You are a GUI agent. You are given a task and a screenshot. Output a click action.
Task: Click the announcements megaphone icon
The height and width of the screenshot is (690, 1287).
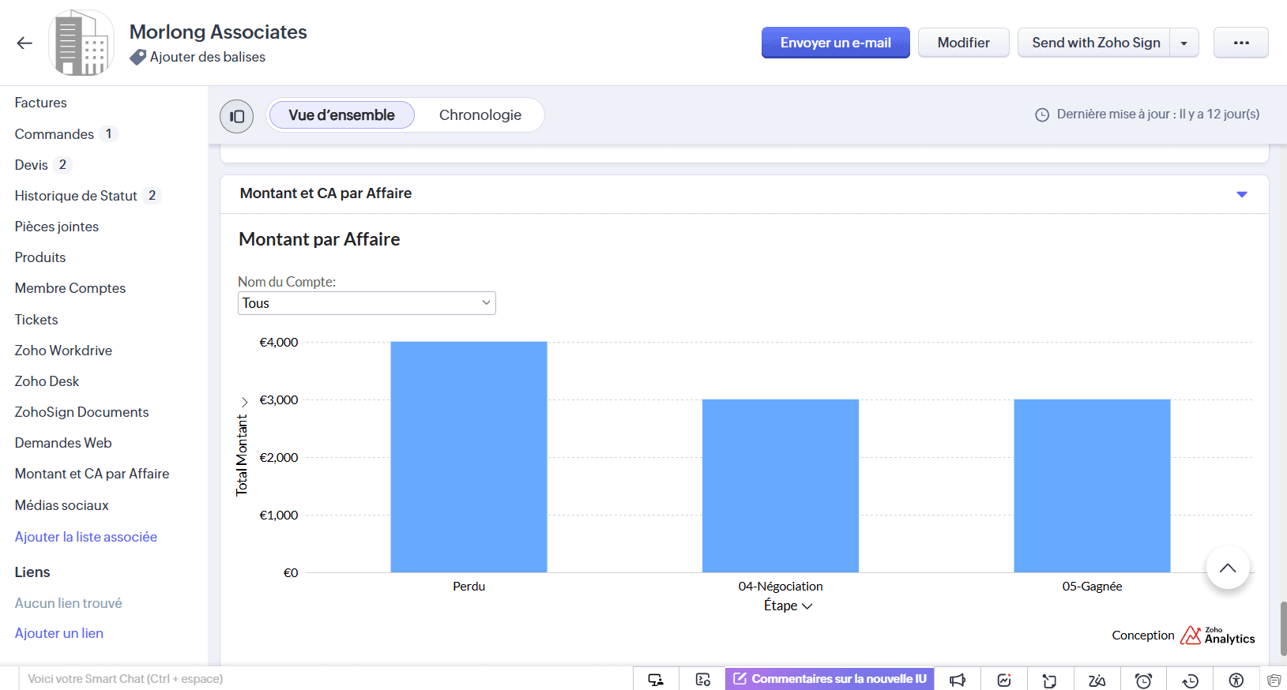(x=958, y=680)
